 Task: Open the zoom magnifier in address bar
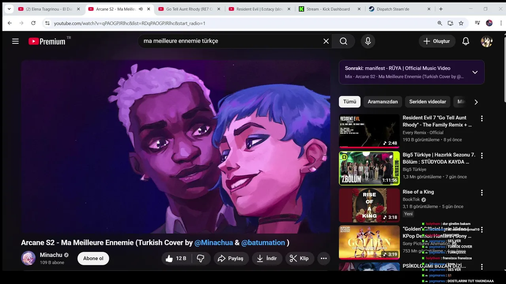(440, 23)
